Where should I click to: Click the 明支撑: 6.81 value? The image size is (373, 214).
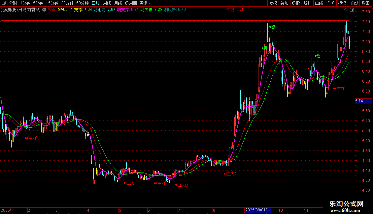(x=127, y=10)
